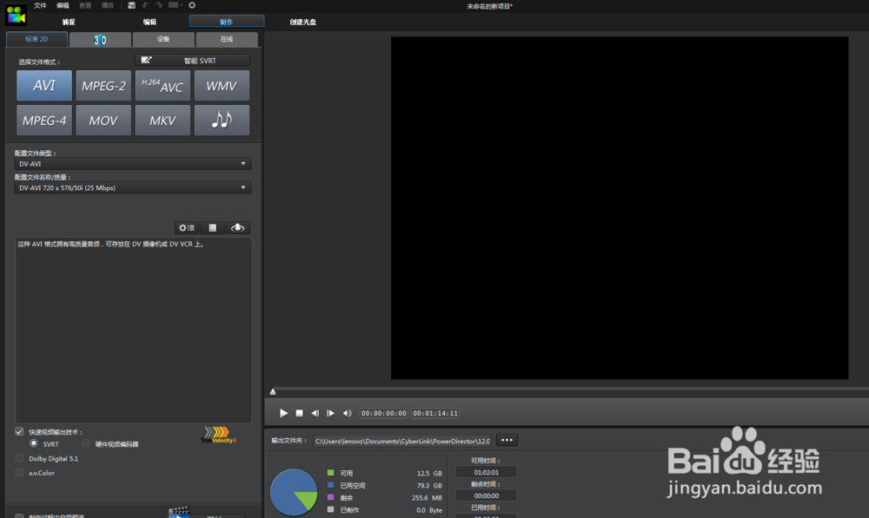
Task: Click the black video preview window
Action: 620,208
